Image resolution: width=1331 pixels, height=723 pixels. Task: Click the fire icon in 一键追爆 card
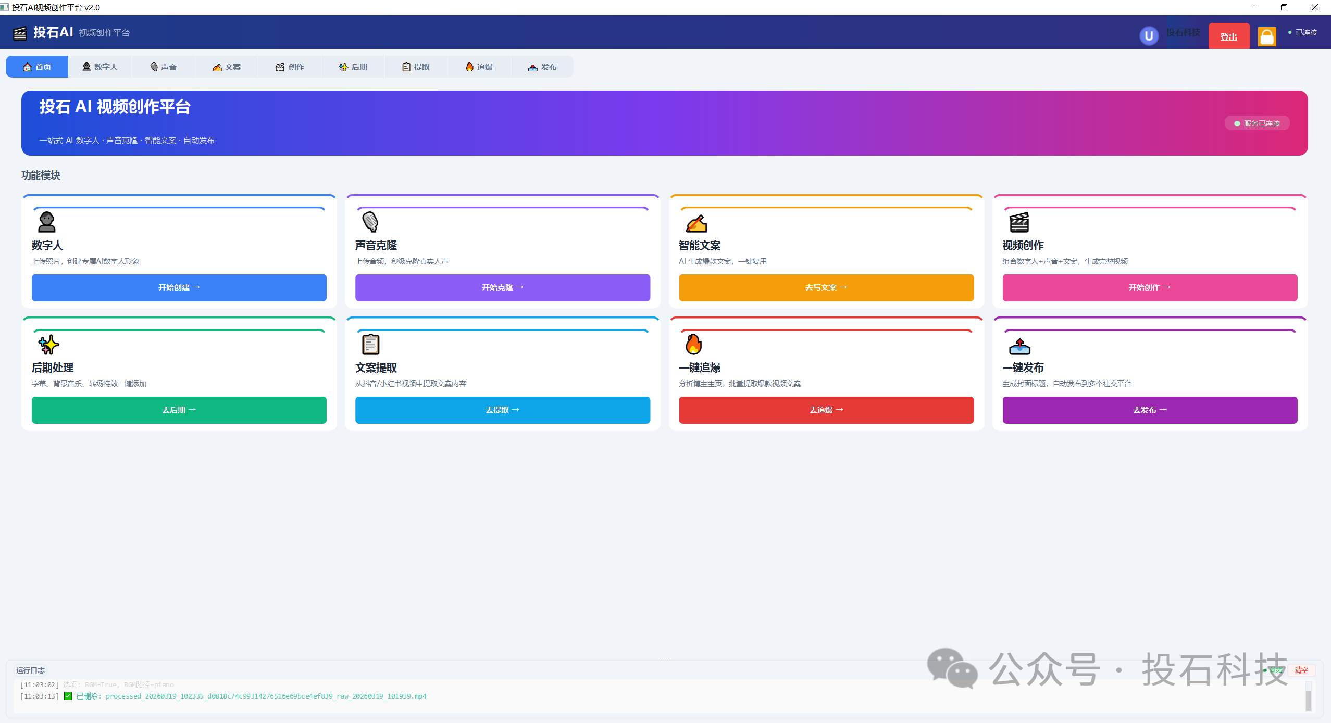pyautogui.click(x=693, y=344)
